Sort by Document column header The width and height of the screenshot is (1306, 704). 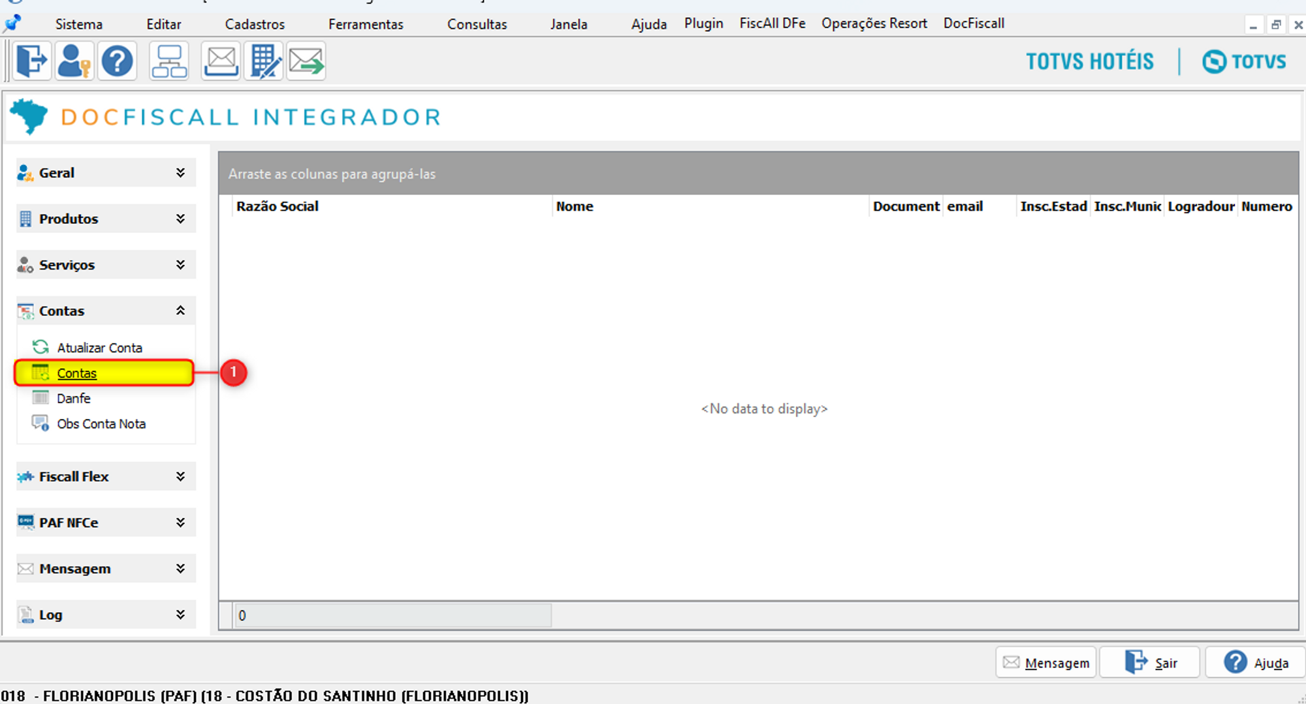pyautogui.click(x=906, y=206)
